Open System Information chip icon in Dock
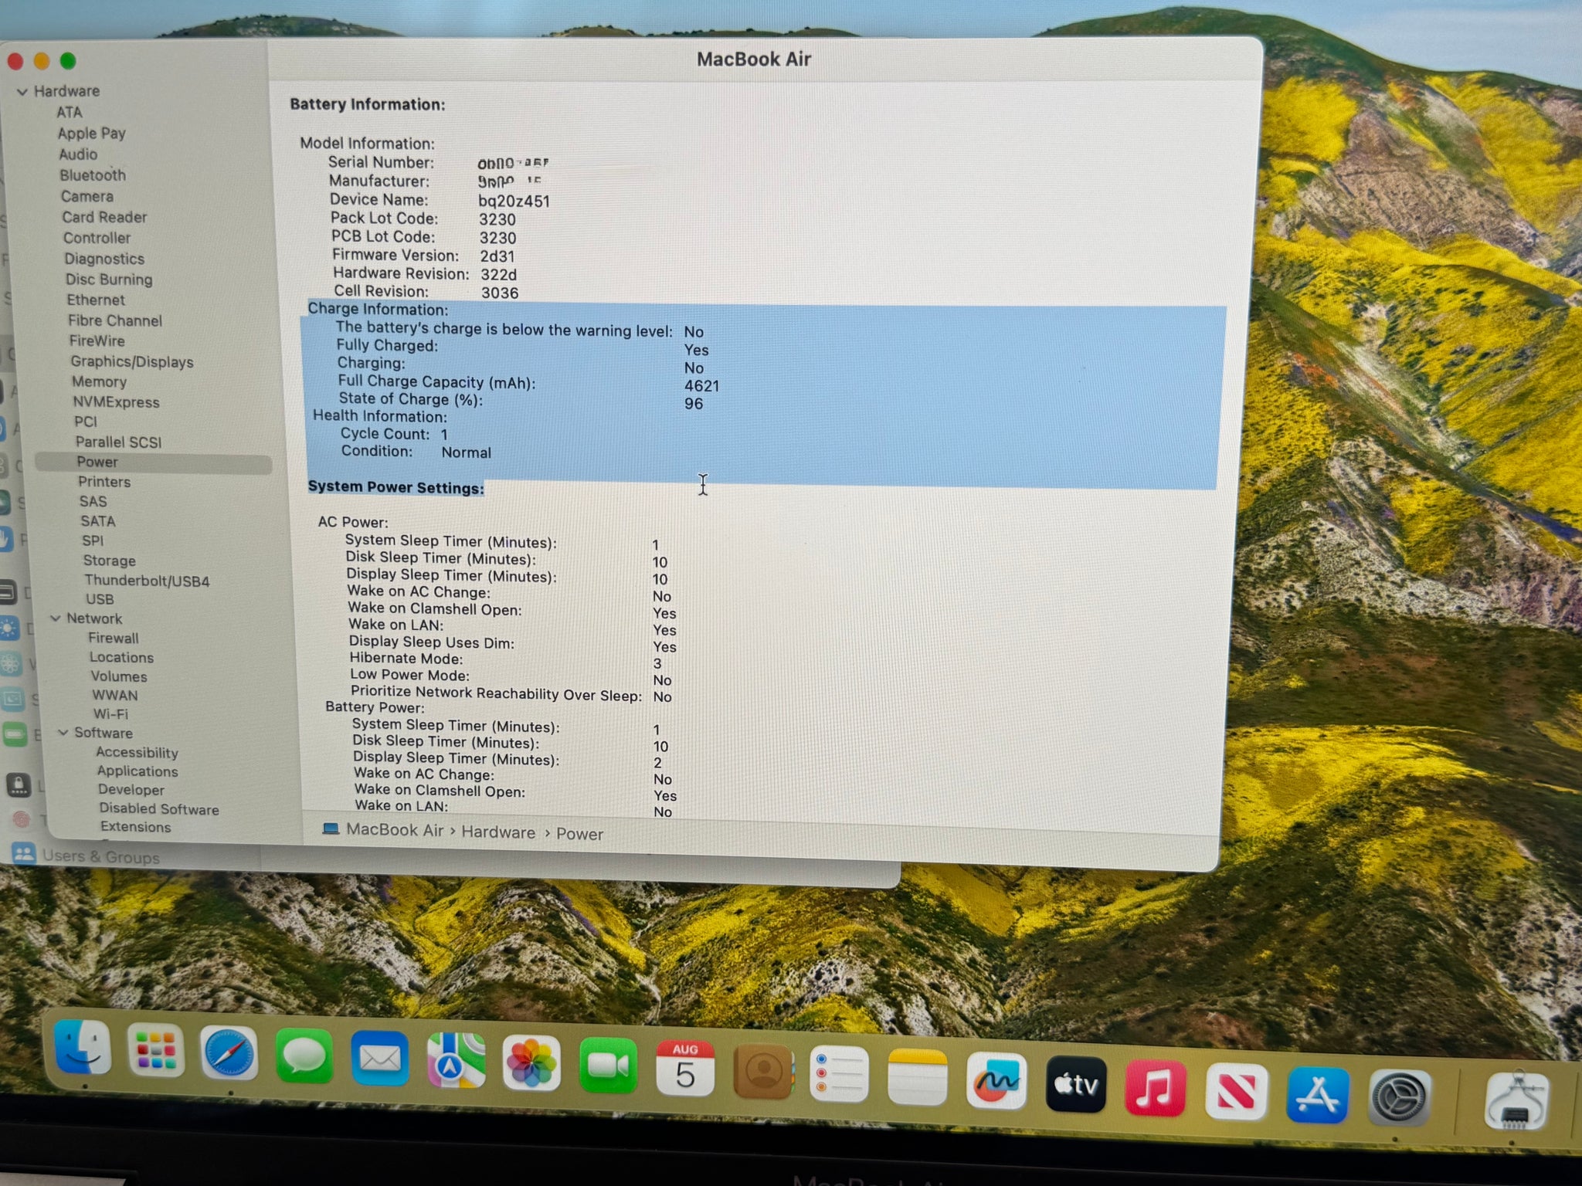1582x1186 pixels. click(1516, 1102)
